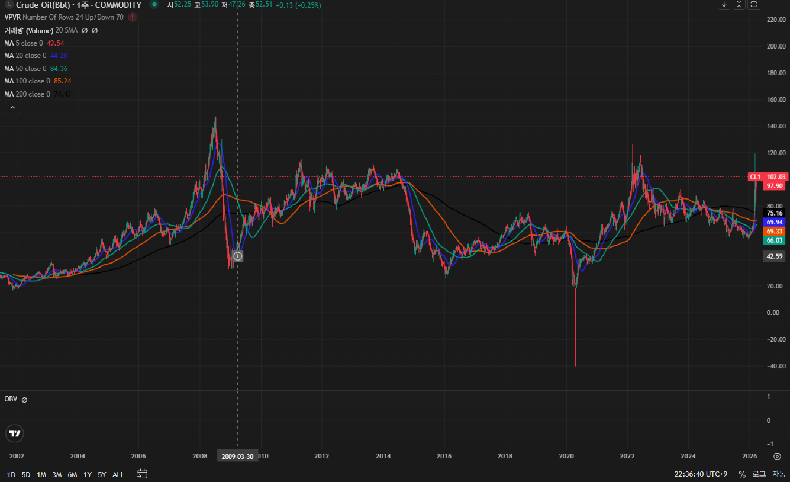Click the orange 69.33 MA price tag
The height and width of the screenshot is (482, 790).
click(x=775, y=231)
